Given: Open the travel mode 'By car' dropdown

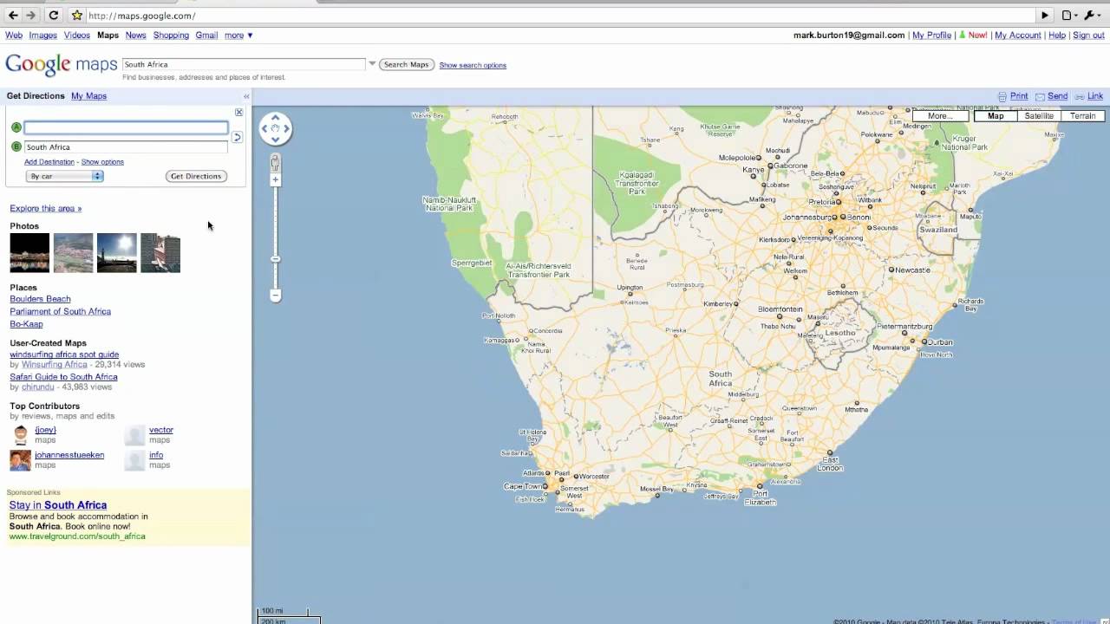Looking at the screenshot, I should click(x=65, y=176).
